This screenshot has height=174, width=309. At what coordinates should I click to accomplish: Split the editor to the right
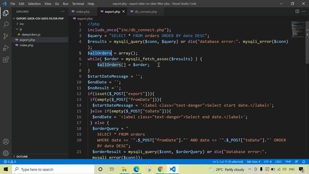click(297, 12)
